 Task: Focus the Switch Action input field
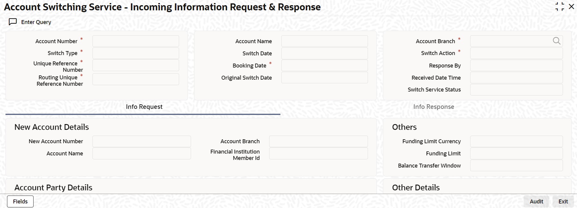coord(516,53)
